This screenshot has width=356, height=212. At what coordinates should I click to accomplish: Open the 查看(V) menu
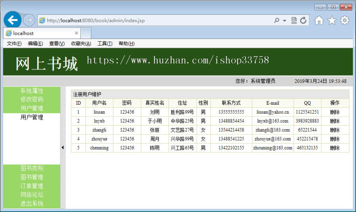tap(57, 44)
